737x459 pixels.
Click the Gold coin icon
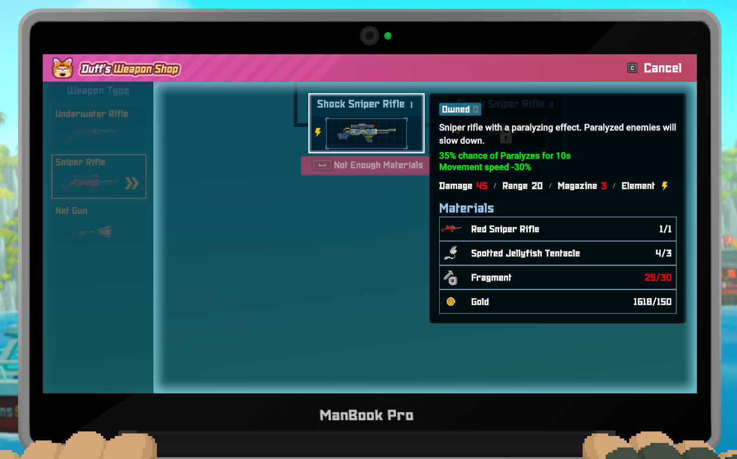tap(451, 302)
